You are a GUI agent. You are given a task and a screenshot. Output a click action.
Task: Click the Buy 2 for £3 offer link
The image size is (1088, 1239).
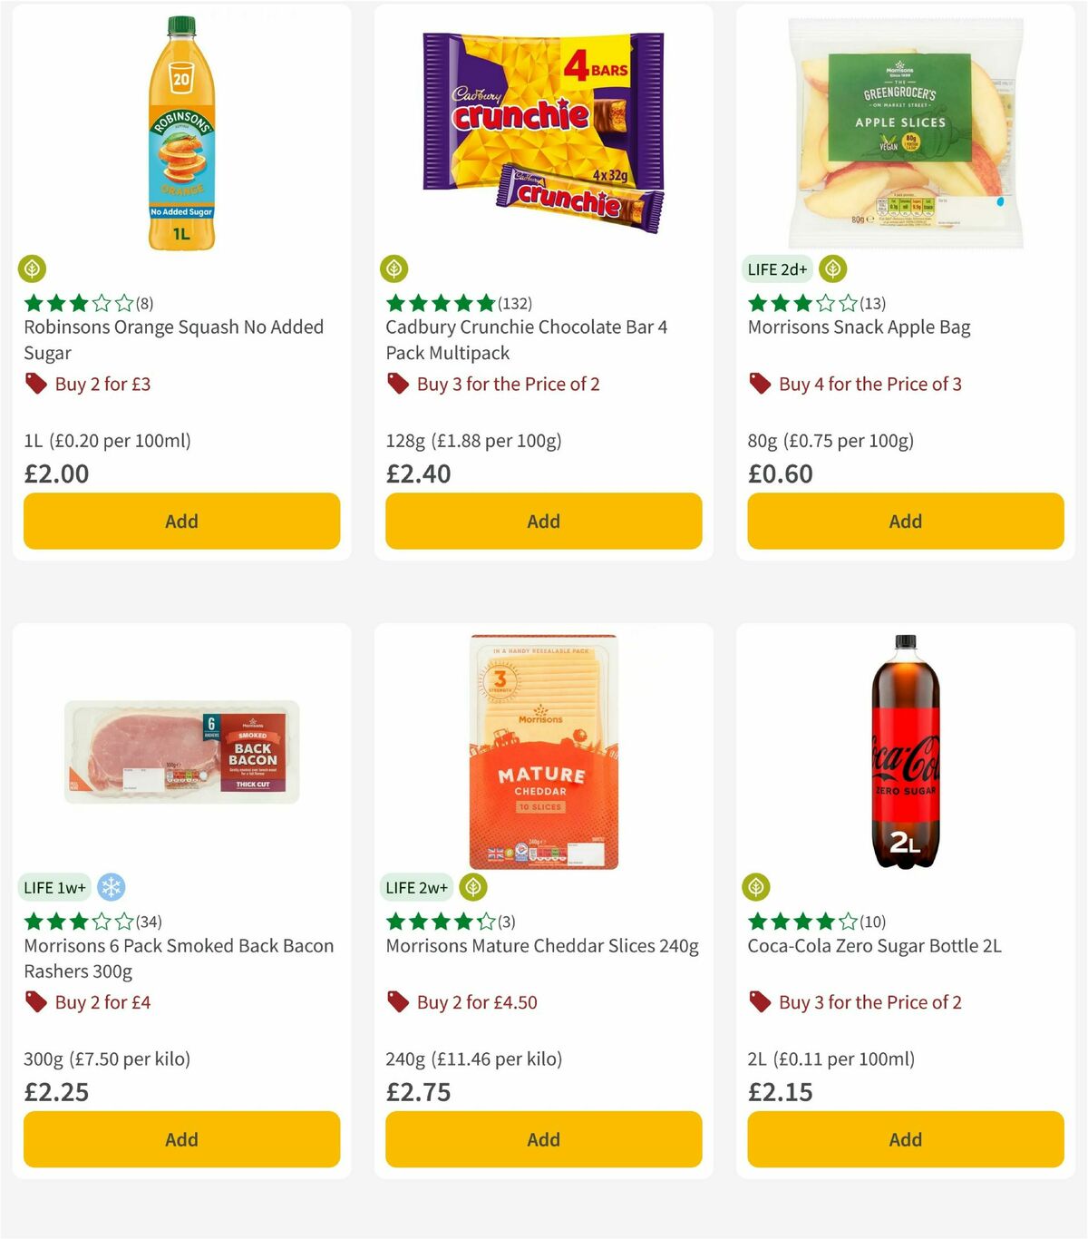[x=103, y=385]
